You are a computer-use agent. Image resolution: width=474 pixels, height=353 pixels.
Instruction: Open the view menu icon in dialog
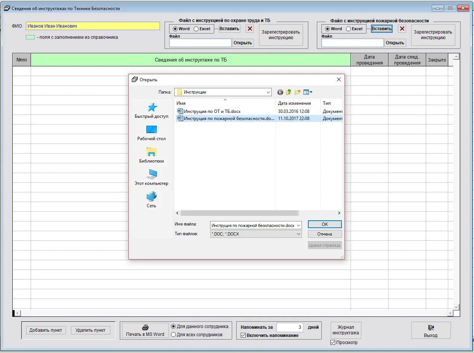point(308,92)
